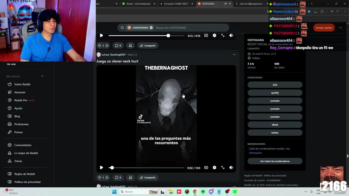349x196 pixels.
Task: Mute the OSITOGANG tab audio icon
Action: point(225,4)
